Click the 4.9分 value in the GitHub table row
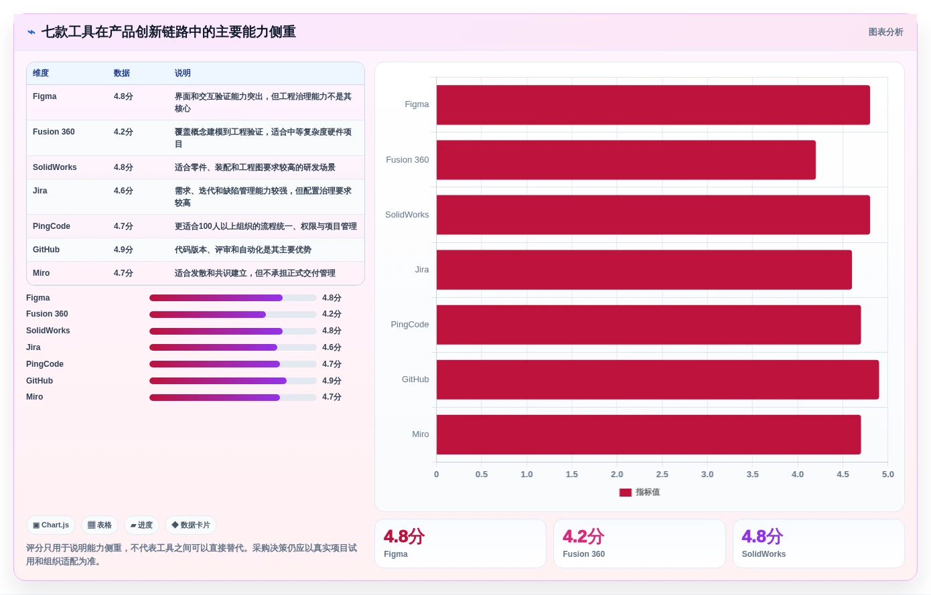 (x=123, y=250)
